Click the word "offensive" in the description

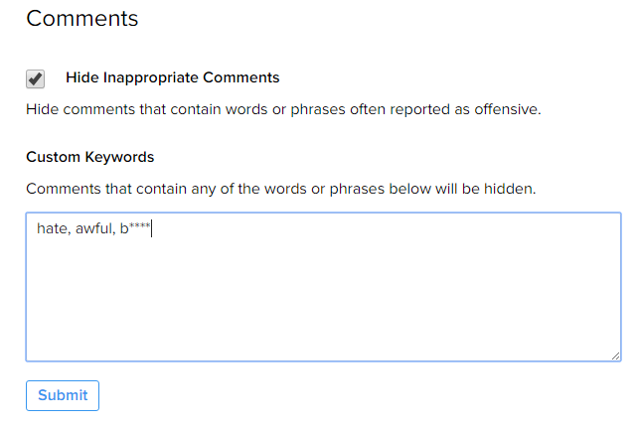pyautogui.click(x=505, y=108)
